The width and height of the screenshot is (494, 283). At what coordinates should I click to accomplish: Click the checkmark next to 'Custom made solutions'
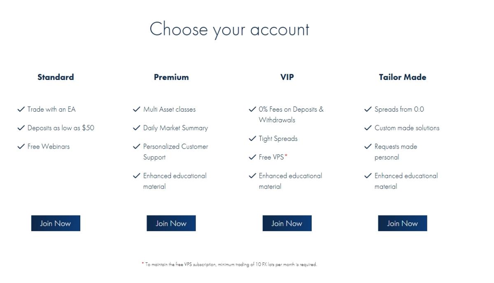pos(368,128)
